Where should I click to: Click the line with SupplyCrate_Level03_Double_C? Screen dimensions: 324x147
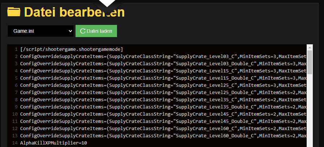[163, 64]
